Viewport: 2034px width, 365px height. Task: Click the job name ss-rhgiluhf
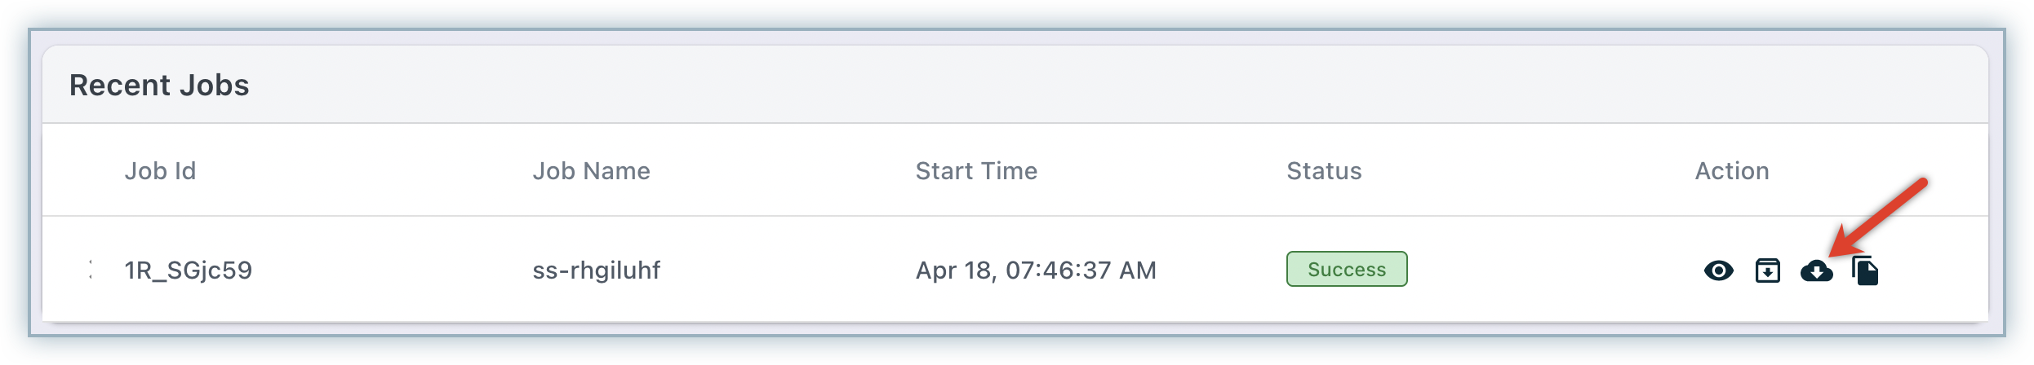596,270
